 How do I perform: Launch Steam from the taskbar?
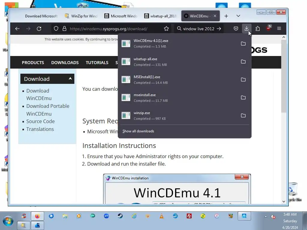[x=120, y=216]
